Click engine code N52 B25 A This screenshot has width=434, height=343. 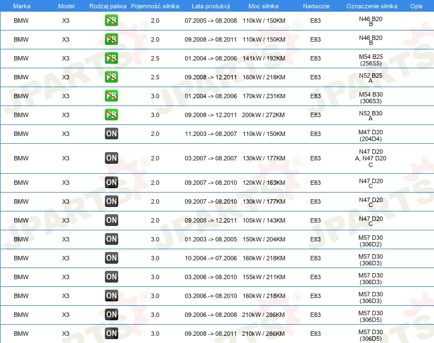pos(371,78)
